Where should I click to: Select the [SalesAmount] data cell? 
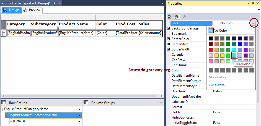(150, 33)
